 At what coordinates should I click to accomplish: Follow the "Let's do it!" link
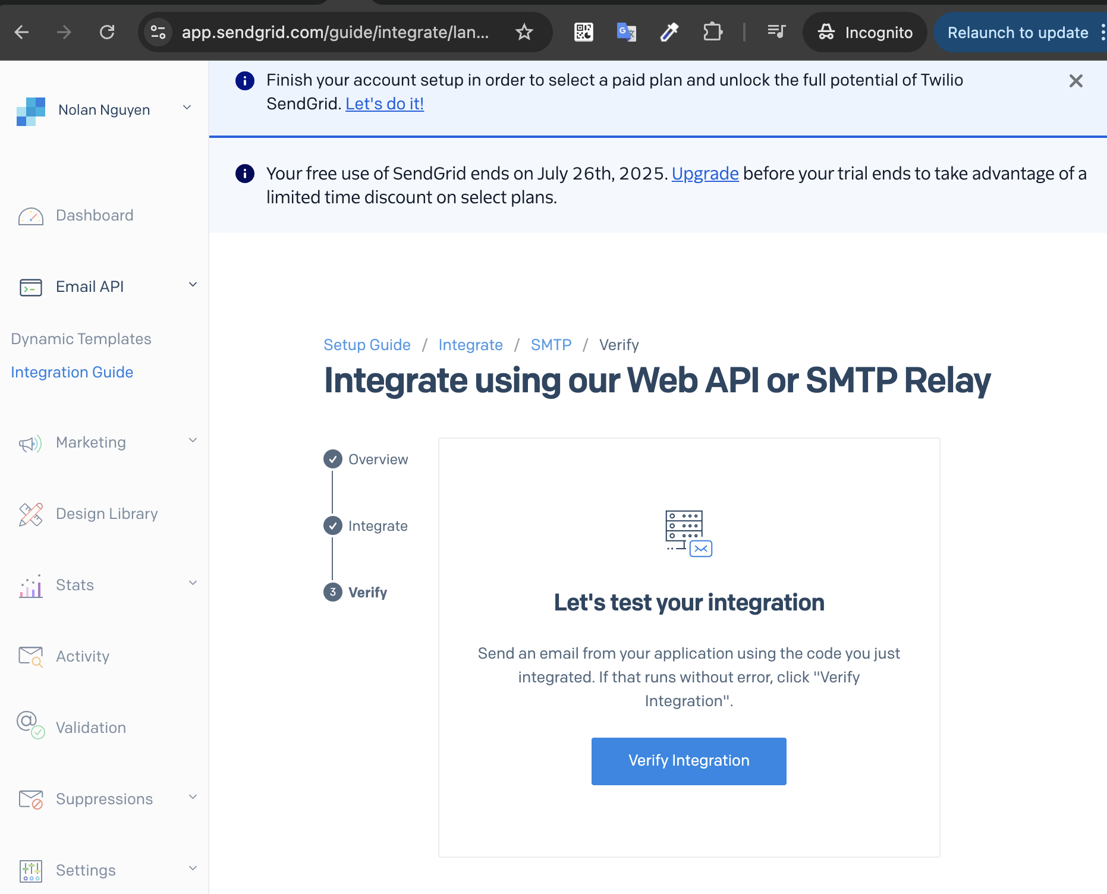pos(384,104)
